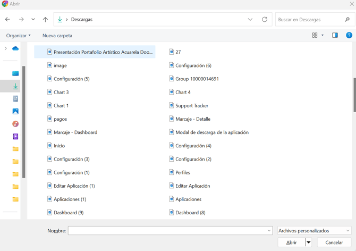Expand the OneDrive tree node
Viewport: 356px width, 251px height.
pos(6,48)
